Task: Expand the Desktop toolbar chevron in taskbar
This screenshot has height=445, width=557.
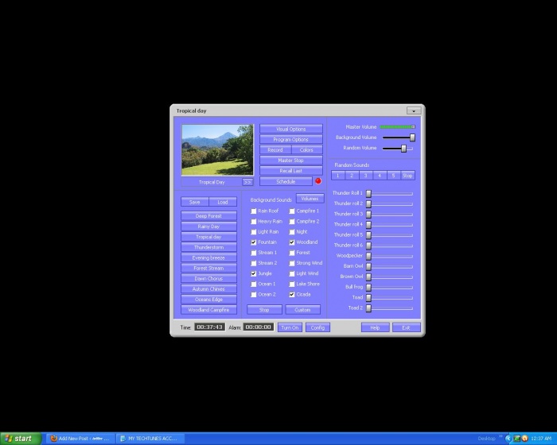Action: pos(501,436)
